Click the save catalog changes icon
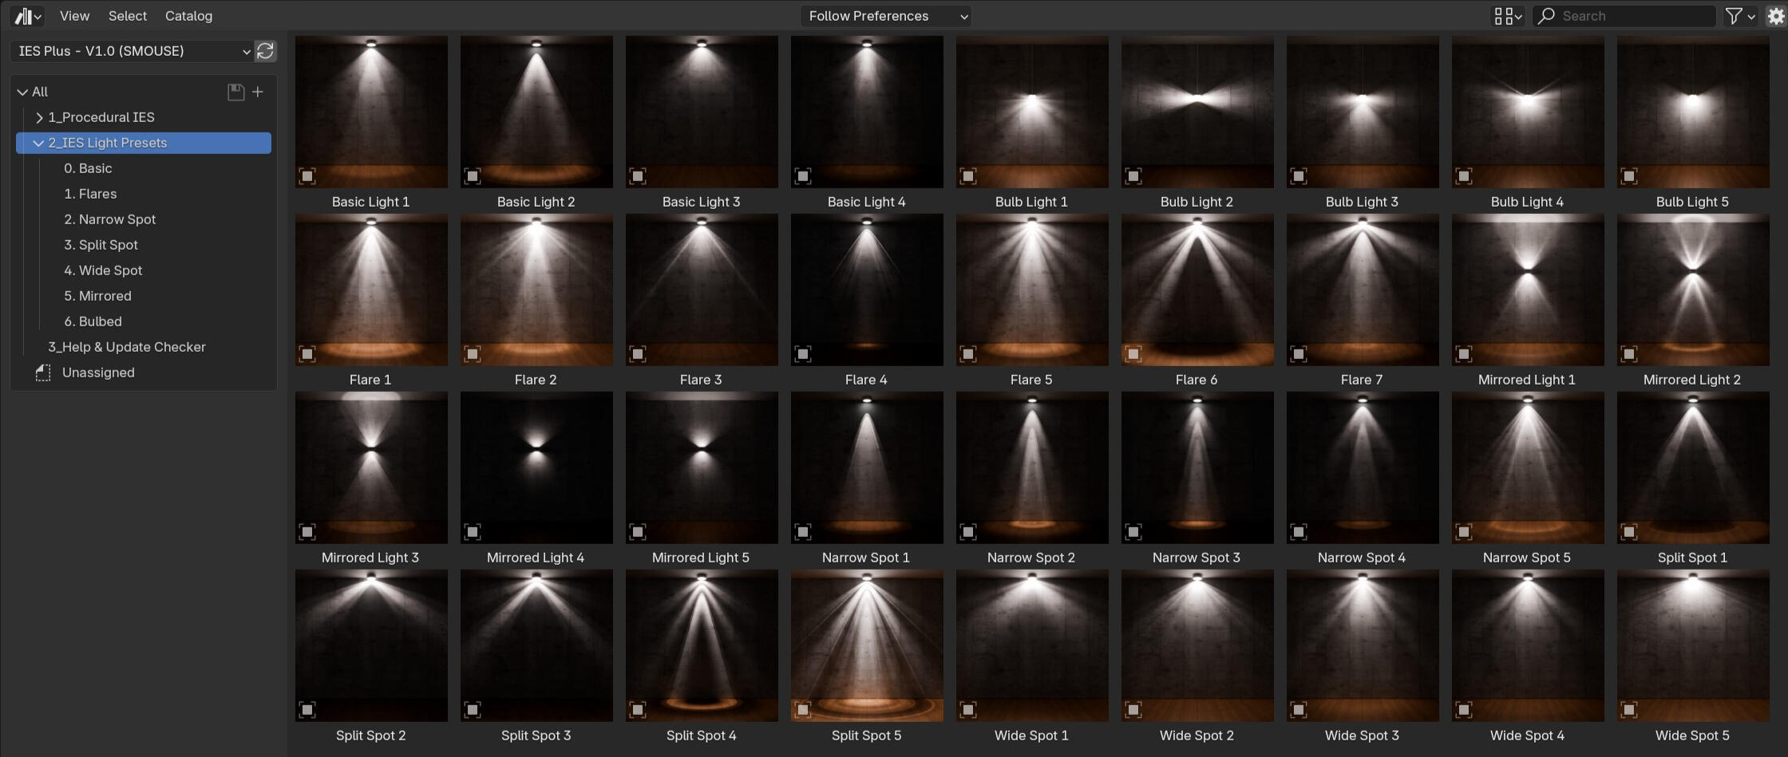This screenshot has height=757, width=1788. click(x=235, y=93)
